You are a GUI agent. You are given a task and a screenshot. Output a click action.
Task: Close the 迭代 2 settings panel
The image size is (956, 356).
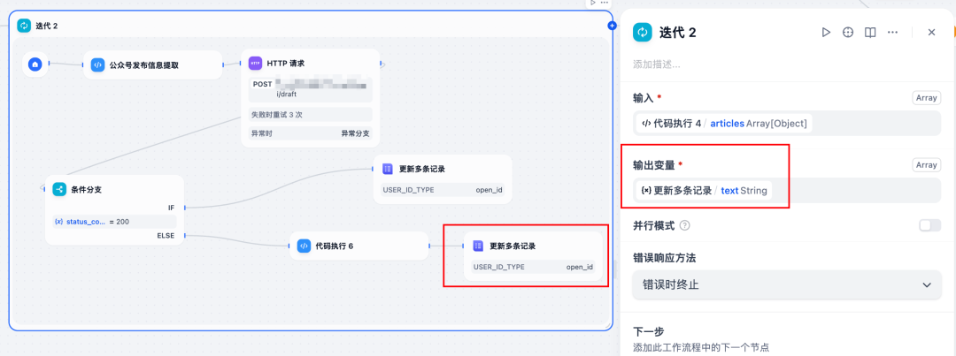pyautogui.click(x=931, y=33)
